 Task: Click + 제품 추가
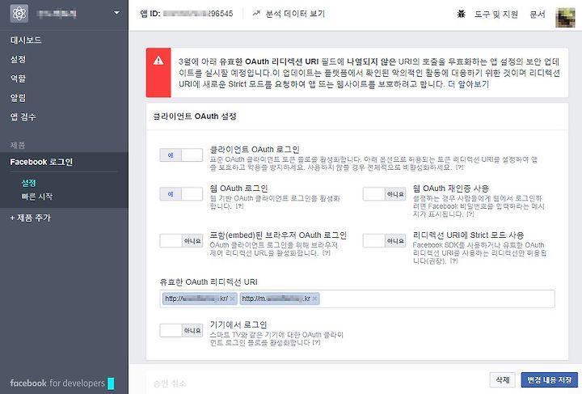(30, 218)
